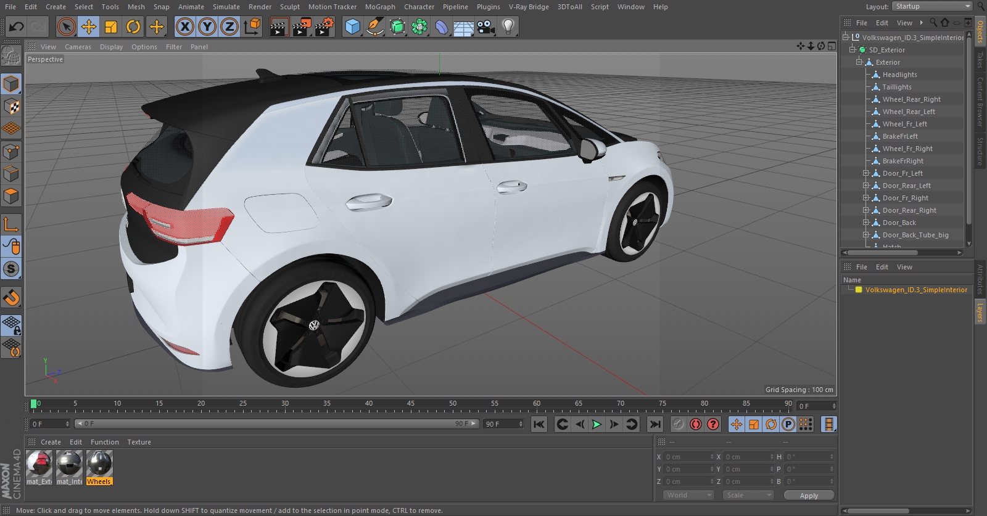Add a Floor environment object

coord(463,27)
